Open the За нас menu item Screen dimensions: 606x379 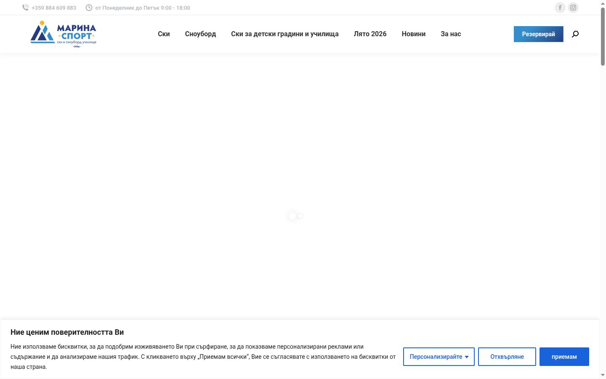451,34
